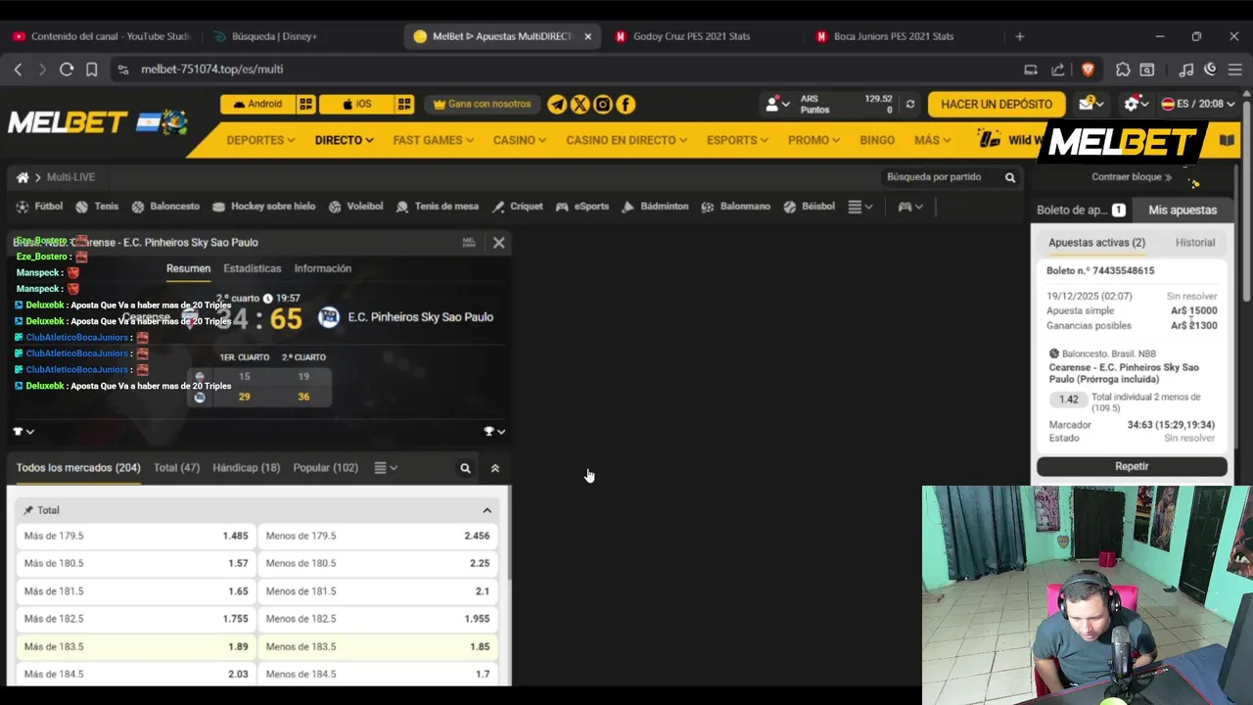Expand the DEPORTES menu

pyautogui.click(x=260, y=140)
